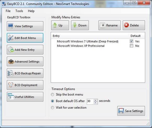Open the Tools menu
Screen dimensions: 152x128
(x=19, y=11)
